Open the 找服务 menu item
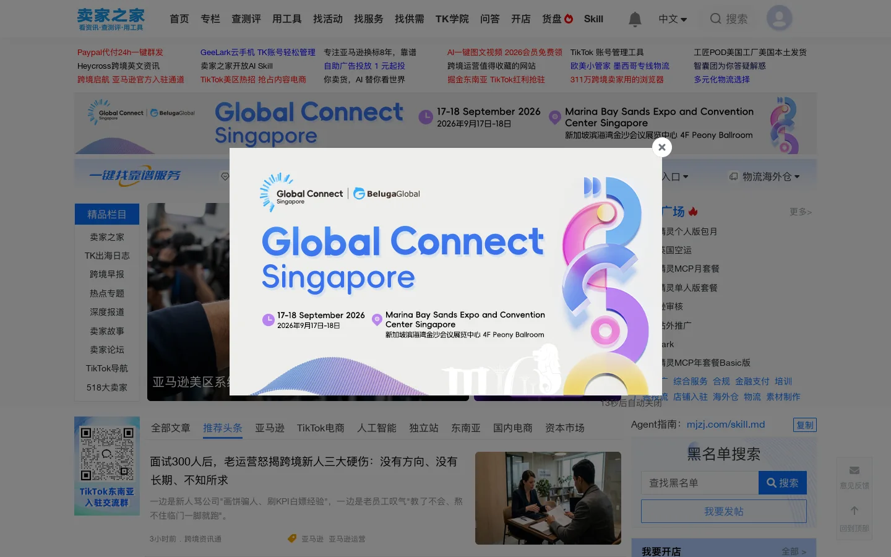The image size is (891, 557). pyautogui.click(x=369, y=19)
